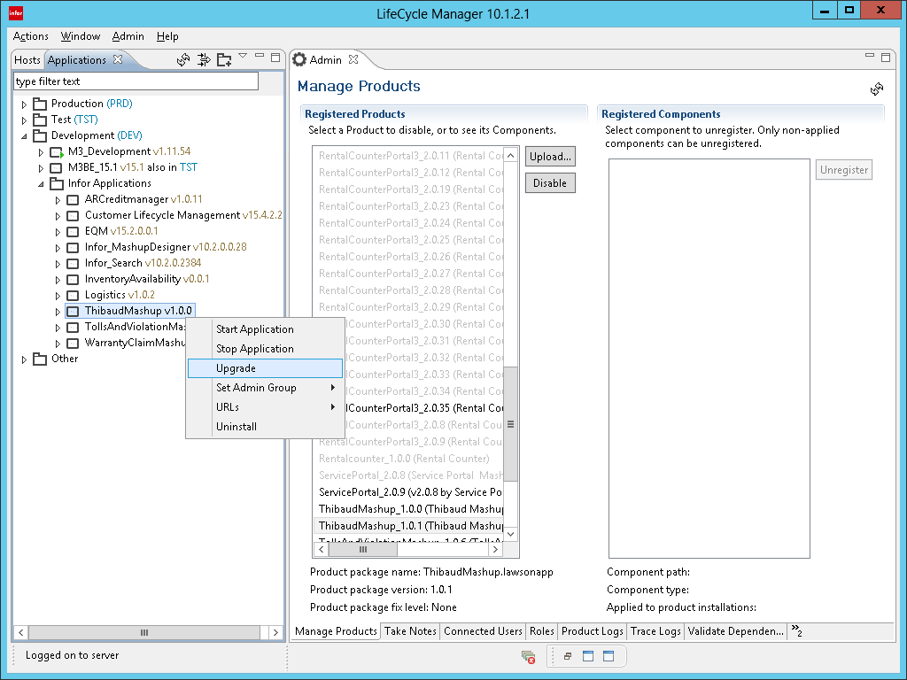Click the server status icon with red X
Screen dimensions: 907x680
528,656
